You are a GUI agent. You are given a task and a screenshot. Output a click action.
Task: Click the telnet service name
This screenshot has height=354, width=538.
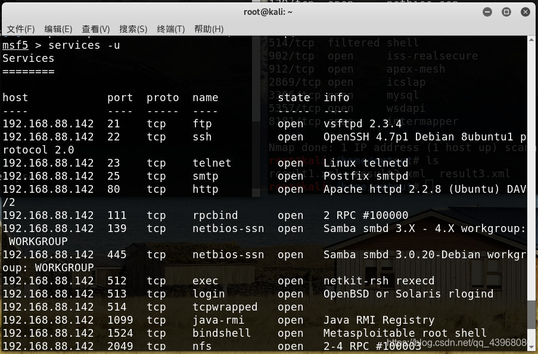(212, 162)
